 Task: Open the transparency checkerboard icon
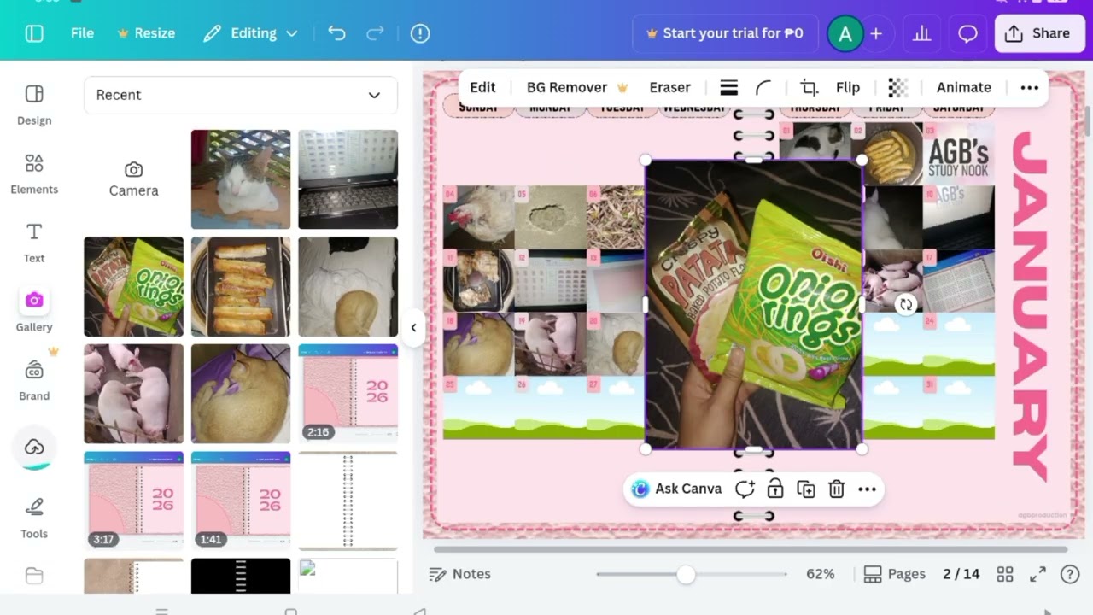coord(897,87)
